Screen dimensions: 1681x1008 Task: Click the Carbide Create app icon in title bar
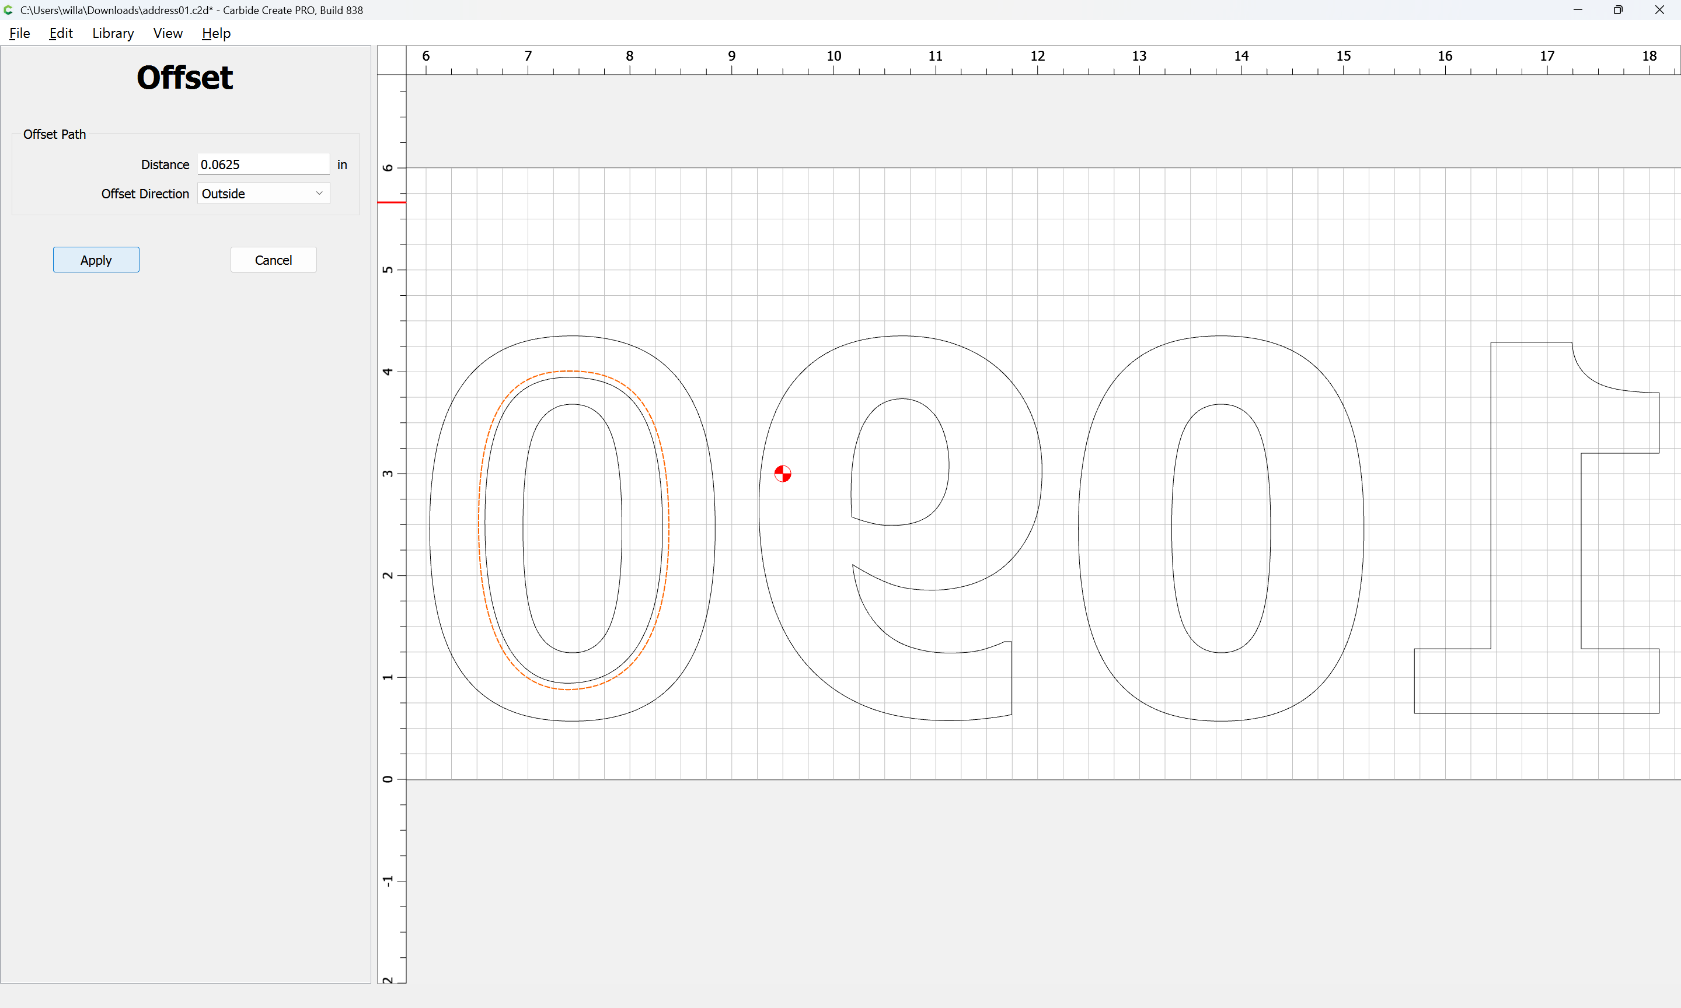pyautogui.click(x=8, y=10)
